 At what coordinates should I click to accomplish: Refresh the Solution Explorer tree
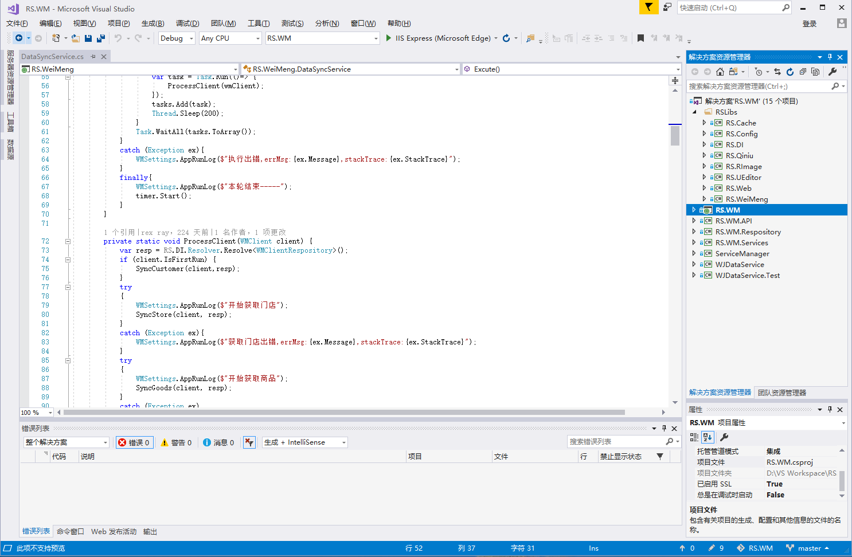coord(790,72)
